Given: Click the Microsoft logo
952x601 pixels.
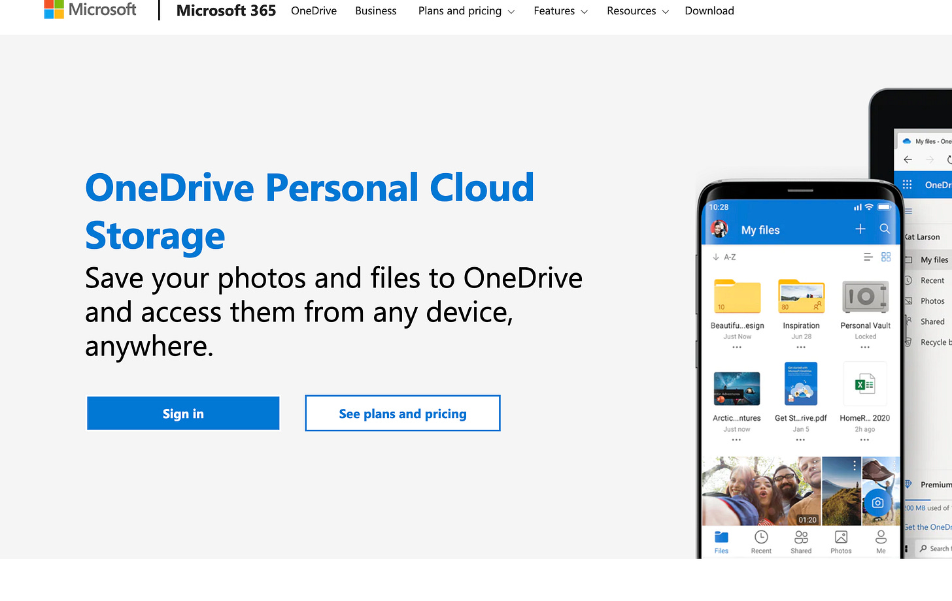Looking at the screenshot, I should [90, 10].
